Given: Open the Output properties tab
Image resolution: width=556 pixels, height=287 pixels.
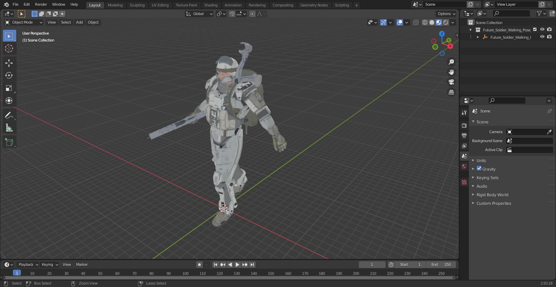Looking at the screenshot, I should click(x=464, y=136).
